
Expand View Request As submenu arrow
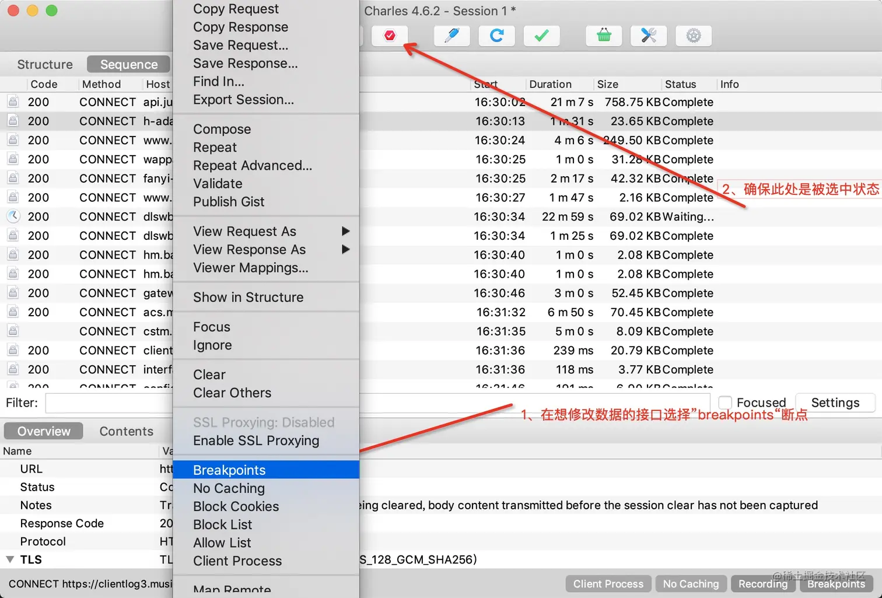345,232
